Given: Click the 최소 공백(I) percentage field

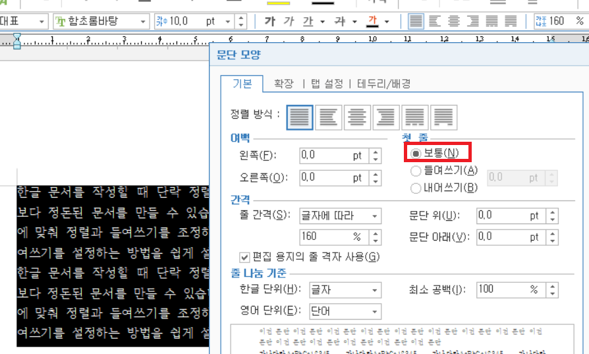Looking at the screenshot, I should [511, 290].
